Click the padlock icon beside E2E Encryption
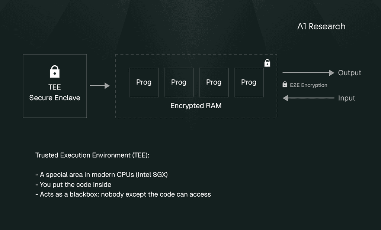 pos(285,84)
